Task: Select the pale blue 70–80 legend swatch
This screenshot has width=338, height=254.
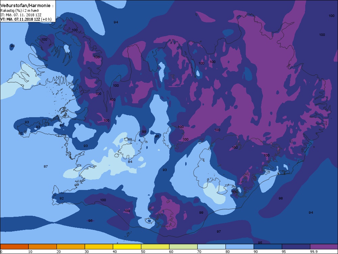Action: point(212,247)
